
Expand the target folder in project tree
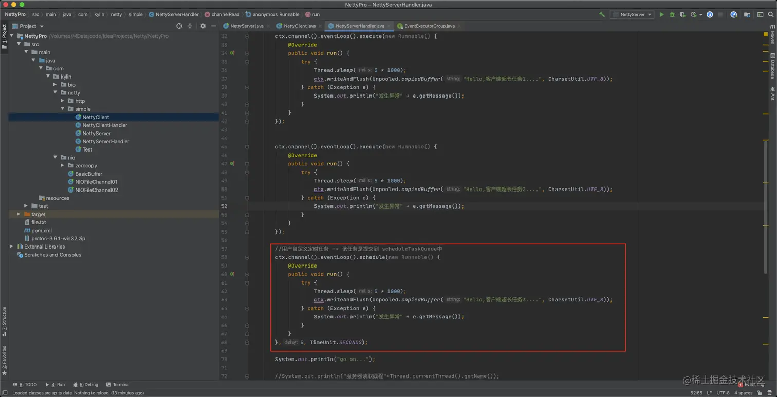pos(18,214)
